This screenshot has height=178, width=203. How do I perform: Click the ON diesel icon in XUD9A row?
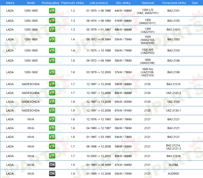[52, 165]
